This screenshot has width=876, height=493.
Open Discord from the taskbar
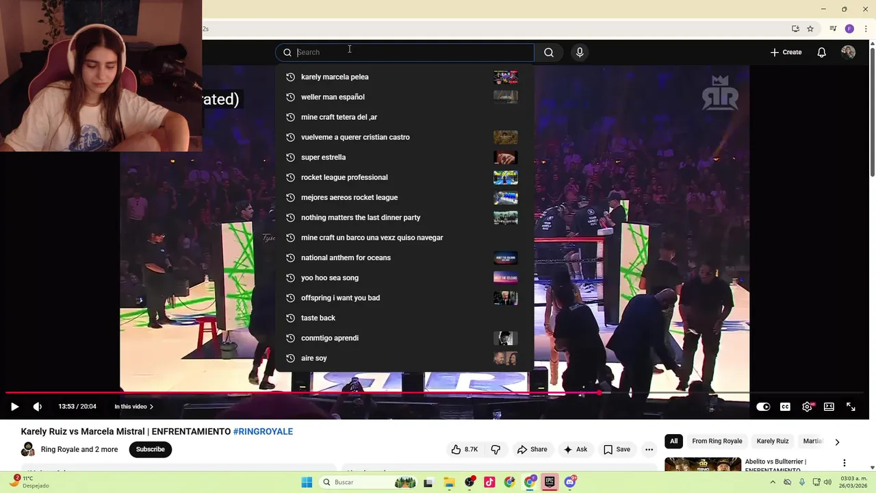click(570, 482)
